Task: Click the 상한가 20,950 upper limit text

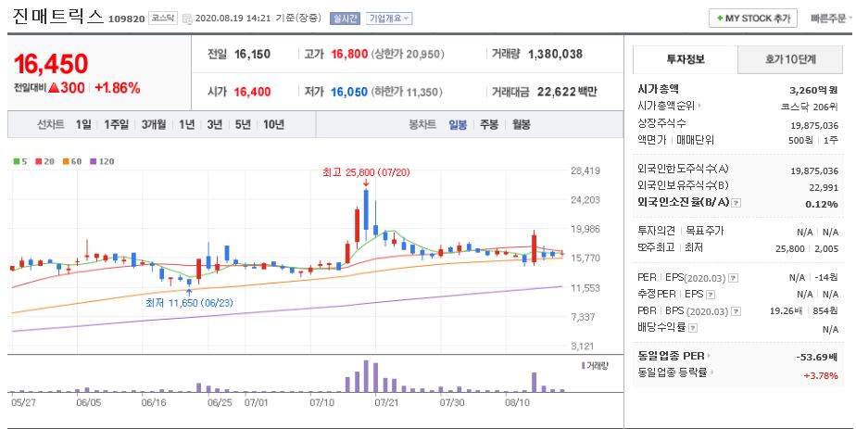Action: pos(408,54)
